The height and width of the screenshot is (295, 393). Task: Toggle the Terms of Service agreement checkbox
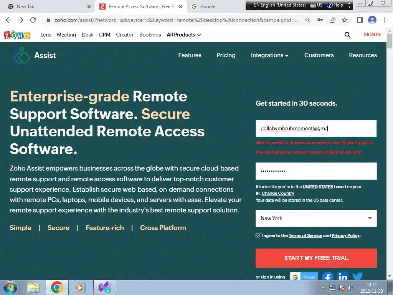point(258,235)
